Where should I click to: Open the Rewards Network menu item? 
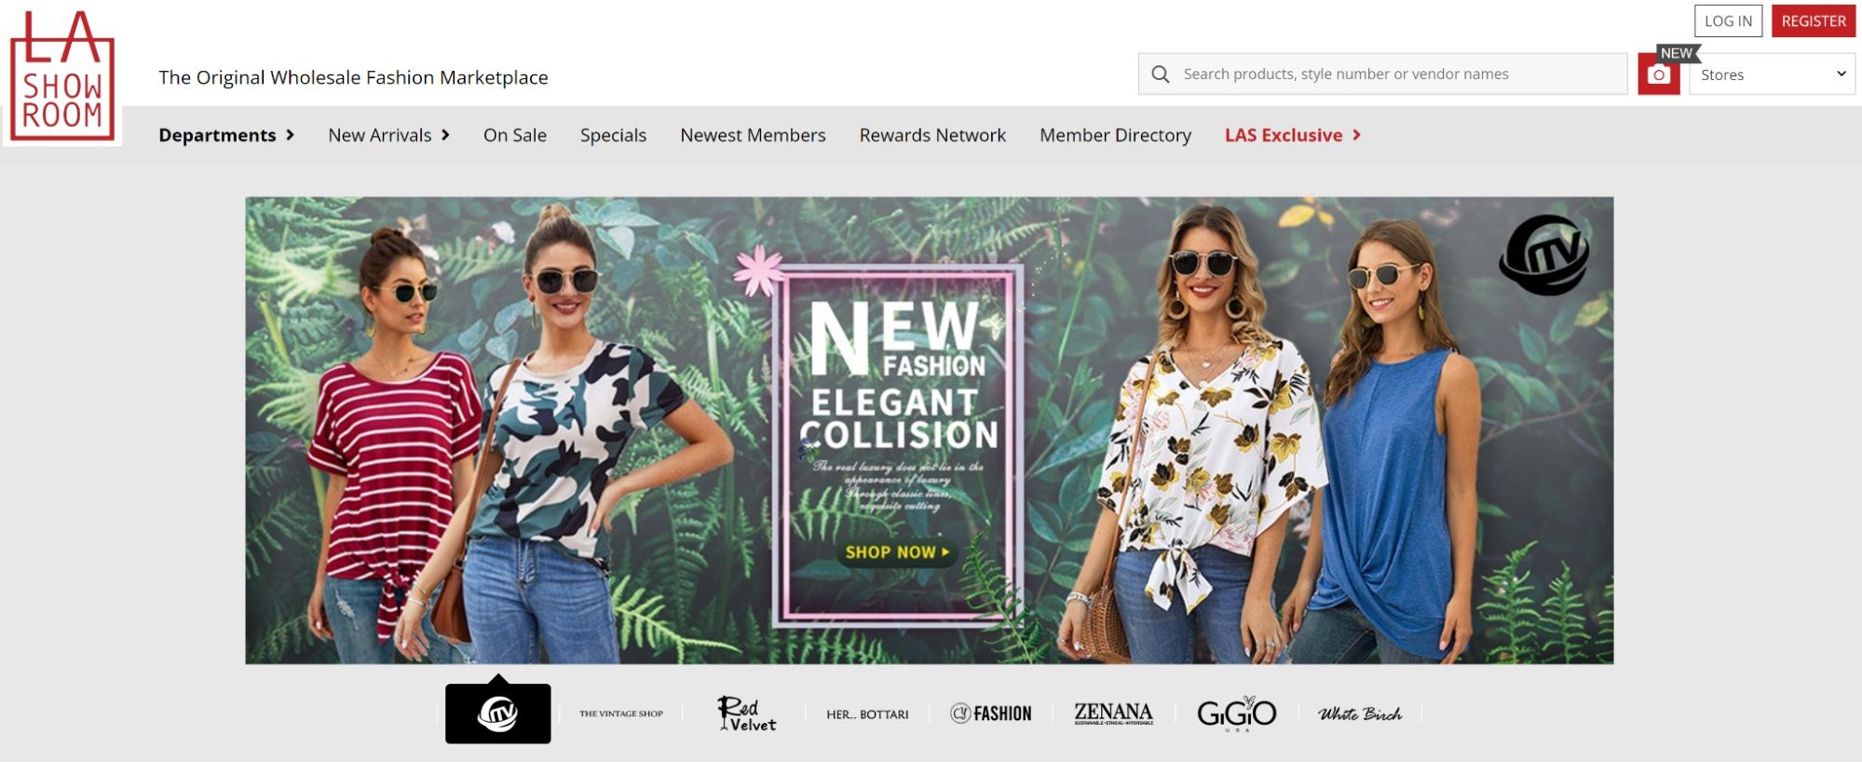point(932,135)
